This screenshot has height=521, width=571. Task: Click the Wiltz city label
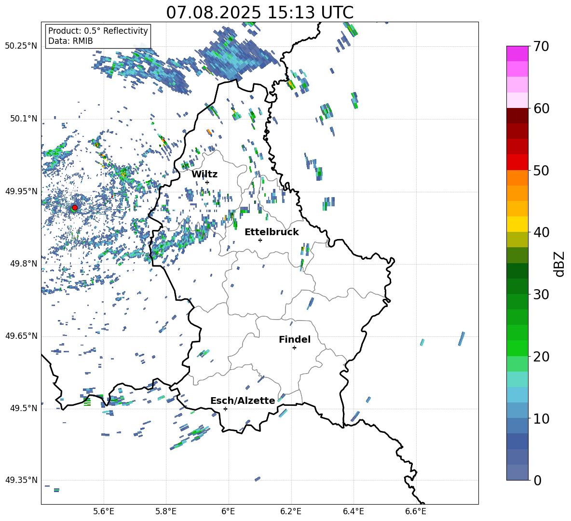[x=204, y=174]
